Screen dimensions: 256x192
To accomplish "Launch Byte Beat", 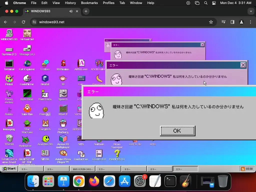I will coord(27,95).
